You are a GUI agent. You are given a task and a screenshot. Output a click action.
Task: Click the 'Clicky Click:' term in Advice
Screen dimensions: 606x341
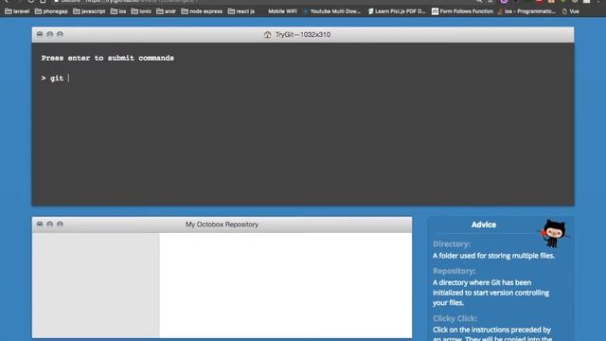[x=454, y=318]
